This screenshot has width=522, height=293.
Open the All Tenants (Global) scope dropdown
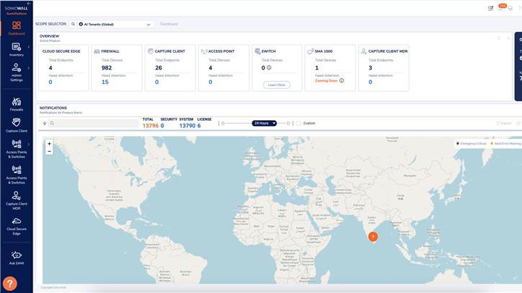tap(116, 25)
